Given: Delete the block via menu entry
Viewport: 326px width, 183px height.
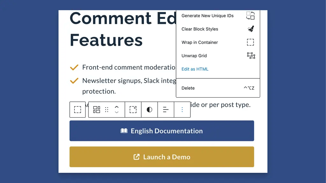Looking at the screenshot, I should tap(188, 88).
